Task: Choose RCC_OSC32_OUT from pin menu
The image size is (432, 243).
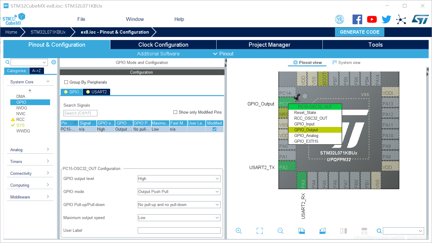Action: coord(315,118)
